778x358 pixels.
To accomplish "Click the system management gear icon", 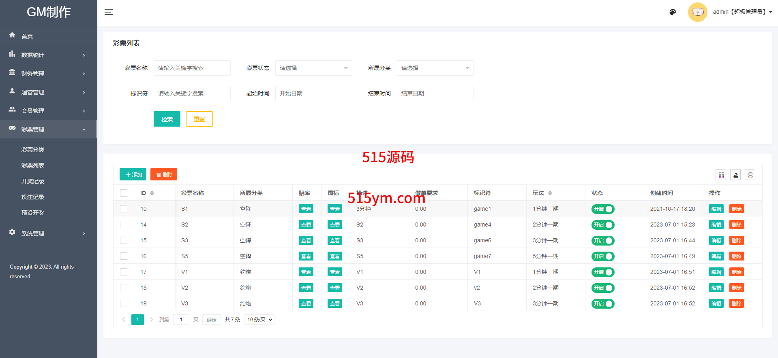I will point(12,233).
